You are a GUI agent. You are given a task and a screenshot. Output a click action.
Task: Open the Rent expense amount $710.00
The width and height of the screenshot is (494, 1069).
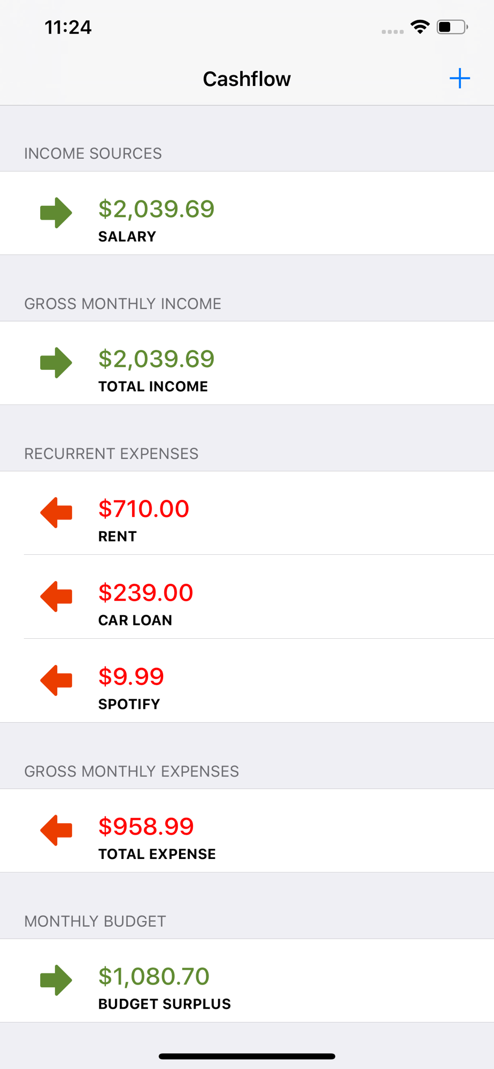point(144,509)
